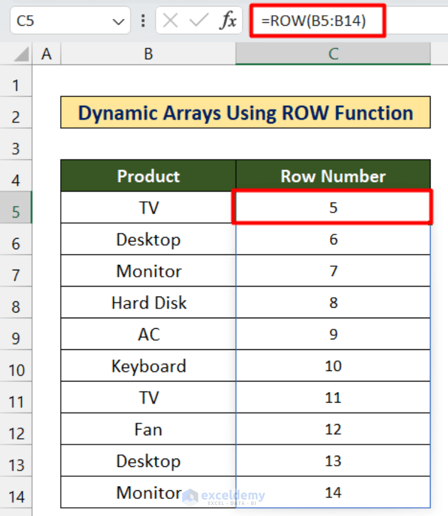Screen dimensions: 448x516
Task: Click the Insert Function fx icon
Action: pyautogui.click(x=228, y=20)
